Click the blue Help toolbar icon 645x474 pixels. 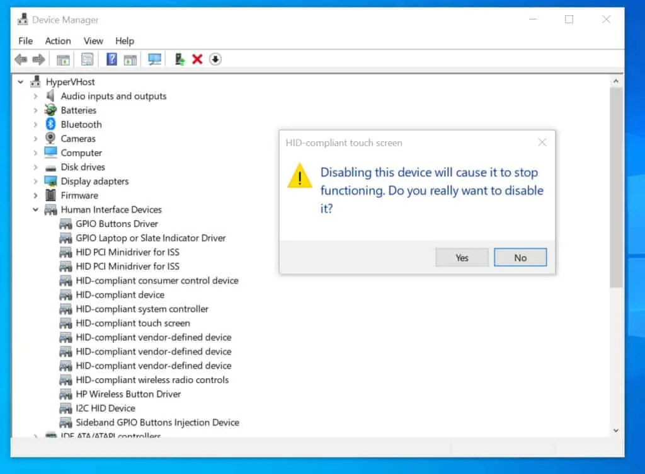pyautogui.click(x=111, y=59)
